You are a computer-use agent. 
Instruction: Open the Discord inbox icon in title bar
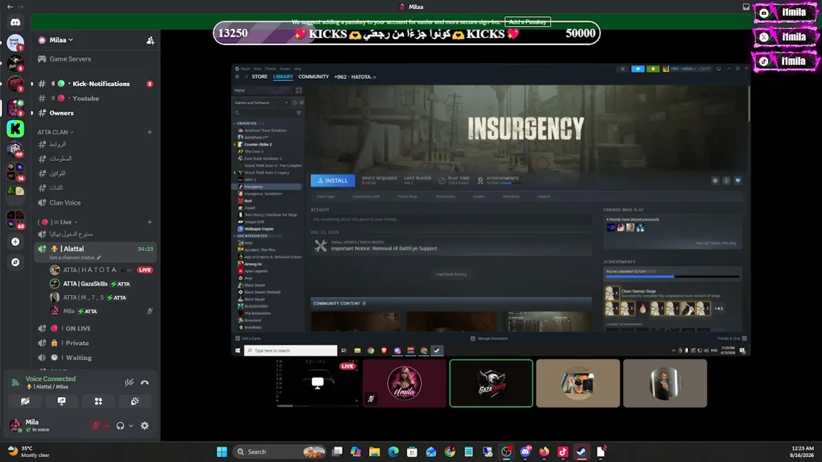coord(746,6)
